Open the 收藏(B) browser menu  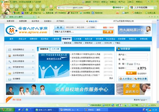113,2
